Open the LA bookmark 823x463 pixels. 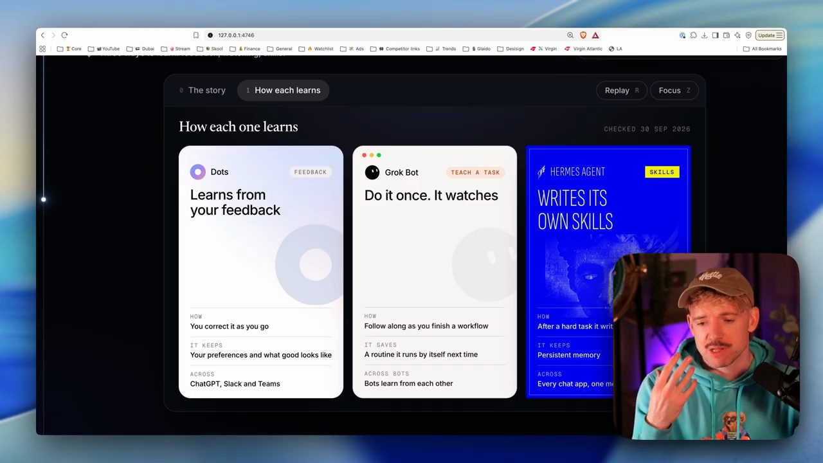615,49
